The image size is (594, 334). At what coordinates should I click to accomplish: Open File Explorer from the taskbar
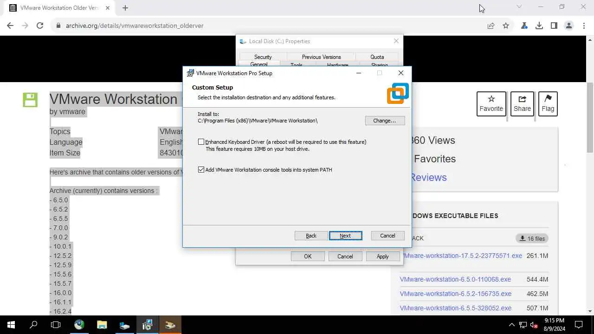click(x=102, y=325)
